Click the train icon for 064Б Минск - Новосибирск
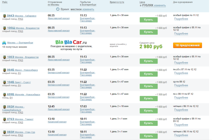The height and width of the screenshot is (140, 212). (4, 70)
